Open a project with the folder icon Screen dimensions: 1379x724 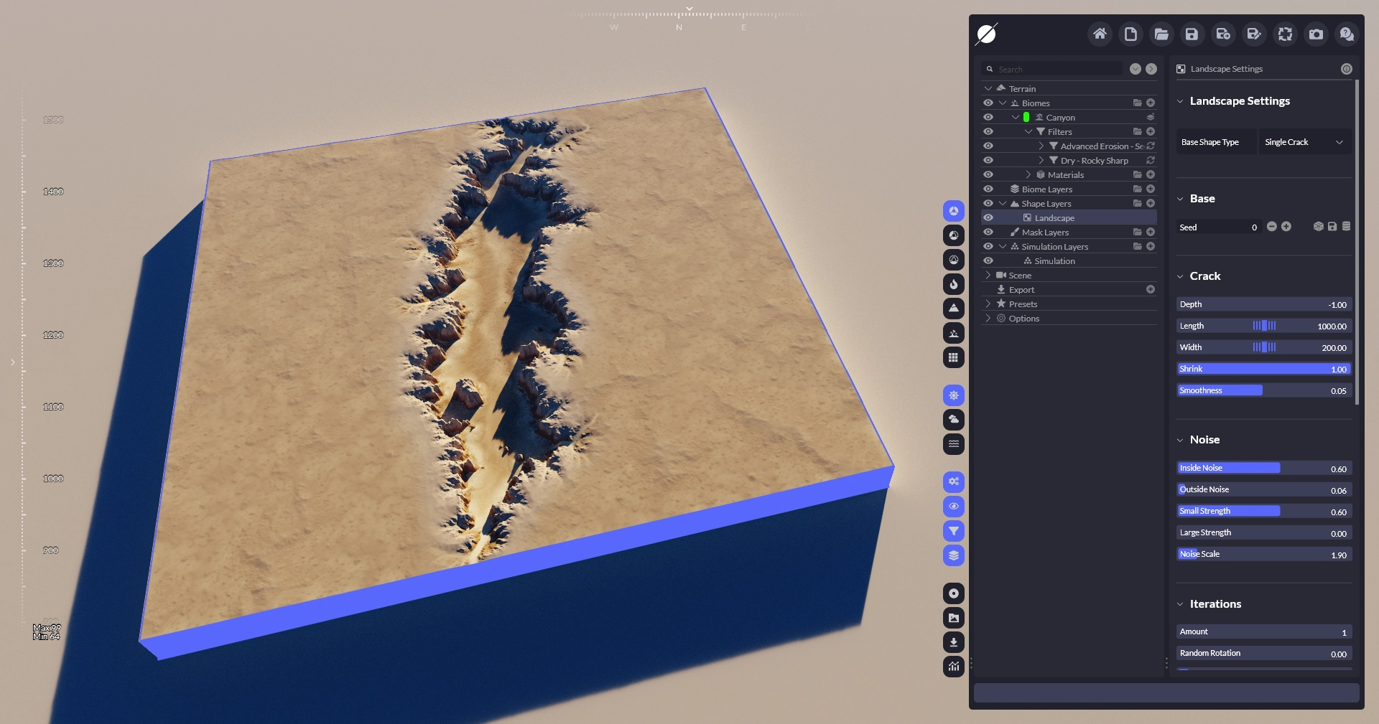[1161, 34]
